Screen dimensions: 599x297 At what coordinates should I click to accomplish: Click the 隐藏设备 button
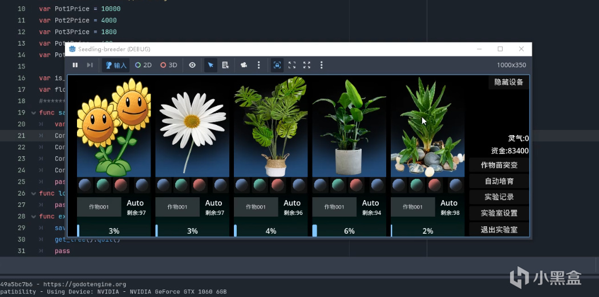[508, 82]
